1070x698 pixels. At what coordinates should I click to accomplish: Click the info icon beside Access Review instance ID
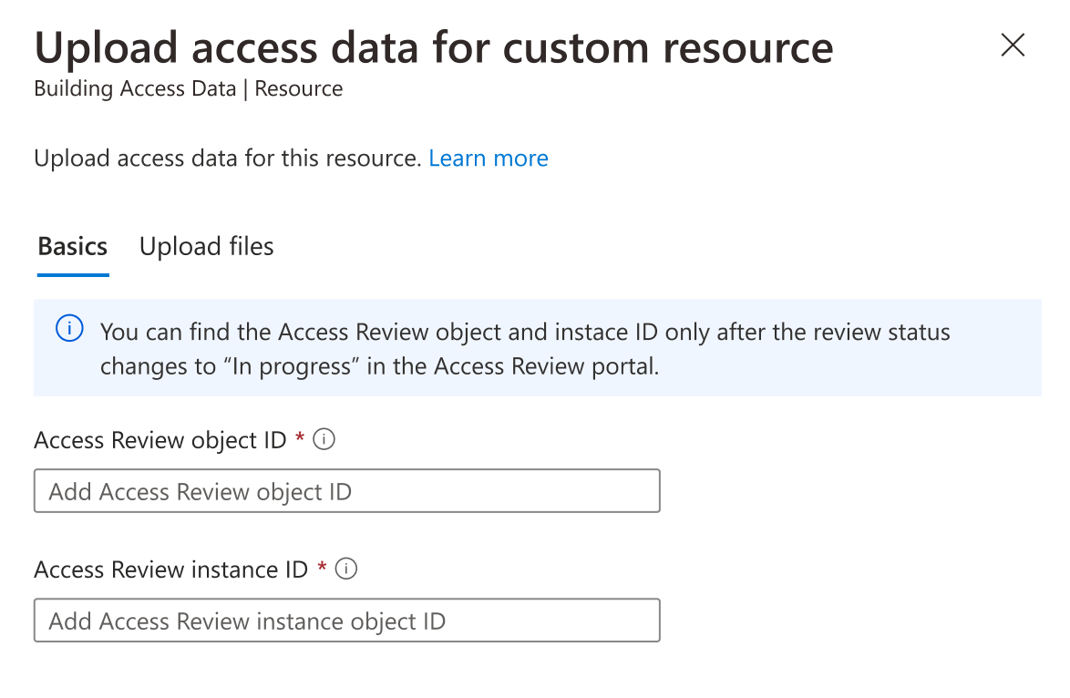[x=348, y=569]
